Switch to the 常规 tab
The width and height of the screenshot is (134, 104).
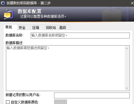pos(10,27)
